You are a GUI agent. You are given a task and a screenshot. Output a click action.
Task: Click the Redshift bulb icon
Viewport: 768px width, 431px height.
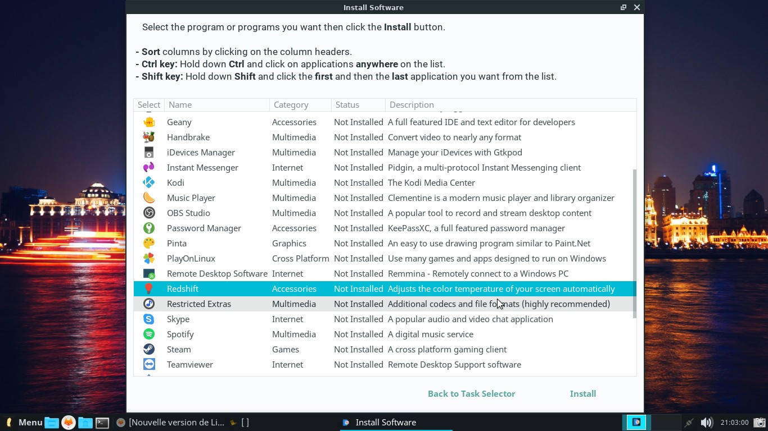pyautogui.click(x=149, y=289)
